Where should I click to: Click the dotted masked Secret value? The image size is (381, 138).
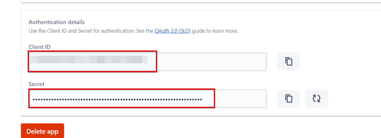[x=117, y=100]
